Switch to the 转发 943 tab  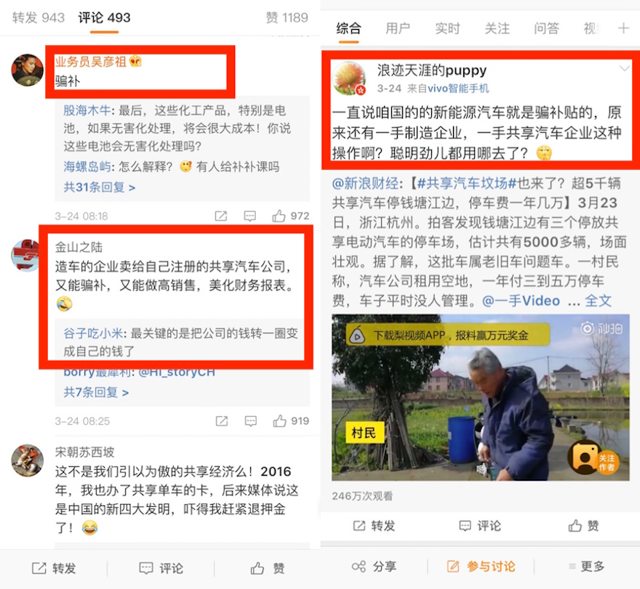pos(39,17)
